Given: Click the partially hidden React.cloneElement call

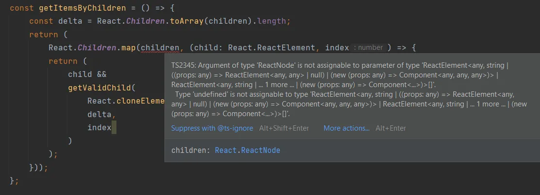Looking at the screenshot, I should pos(126,101).
